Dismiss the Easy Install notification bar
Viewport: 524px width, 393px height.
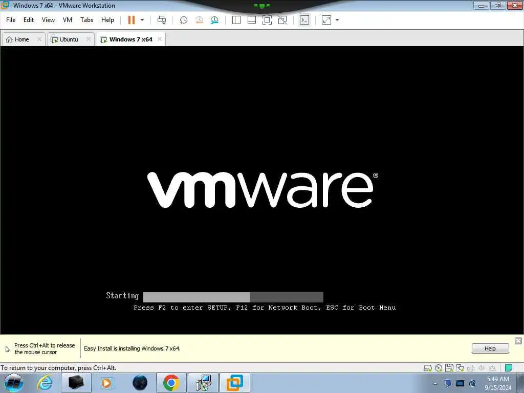pos(518,341)
